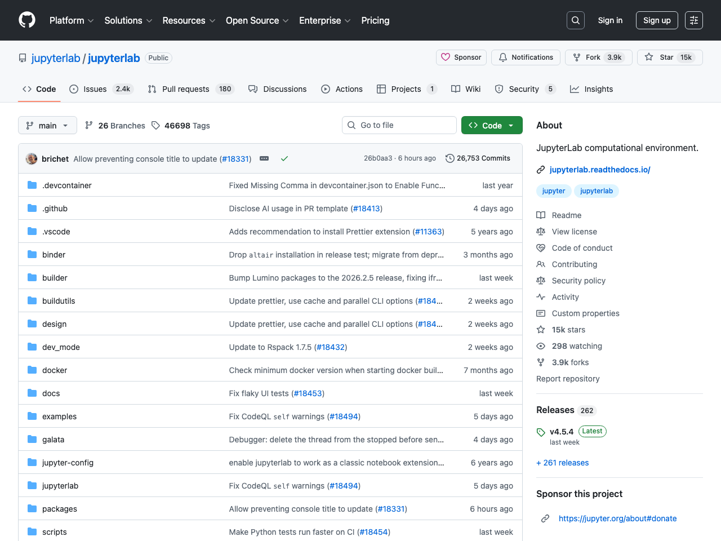The width and height of the screenshot is (721, 541).
Task: Click the Fork icon
Action: 577,57
